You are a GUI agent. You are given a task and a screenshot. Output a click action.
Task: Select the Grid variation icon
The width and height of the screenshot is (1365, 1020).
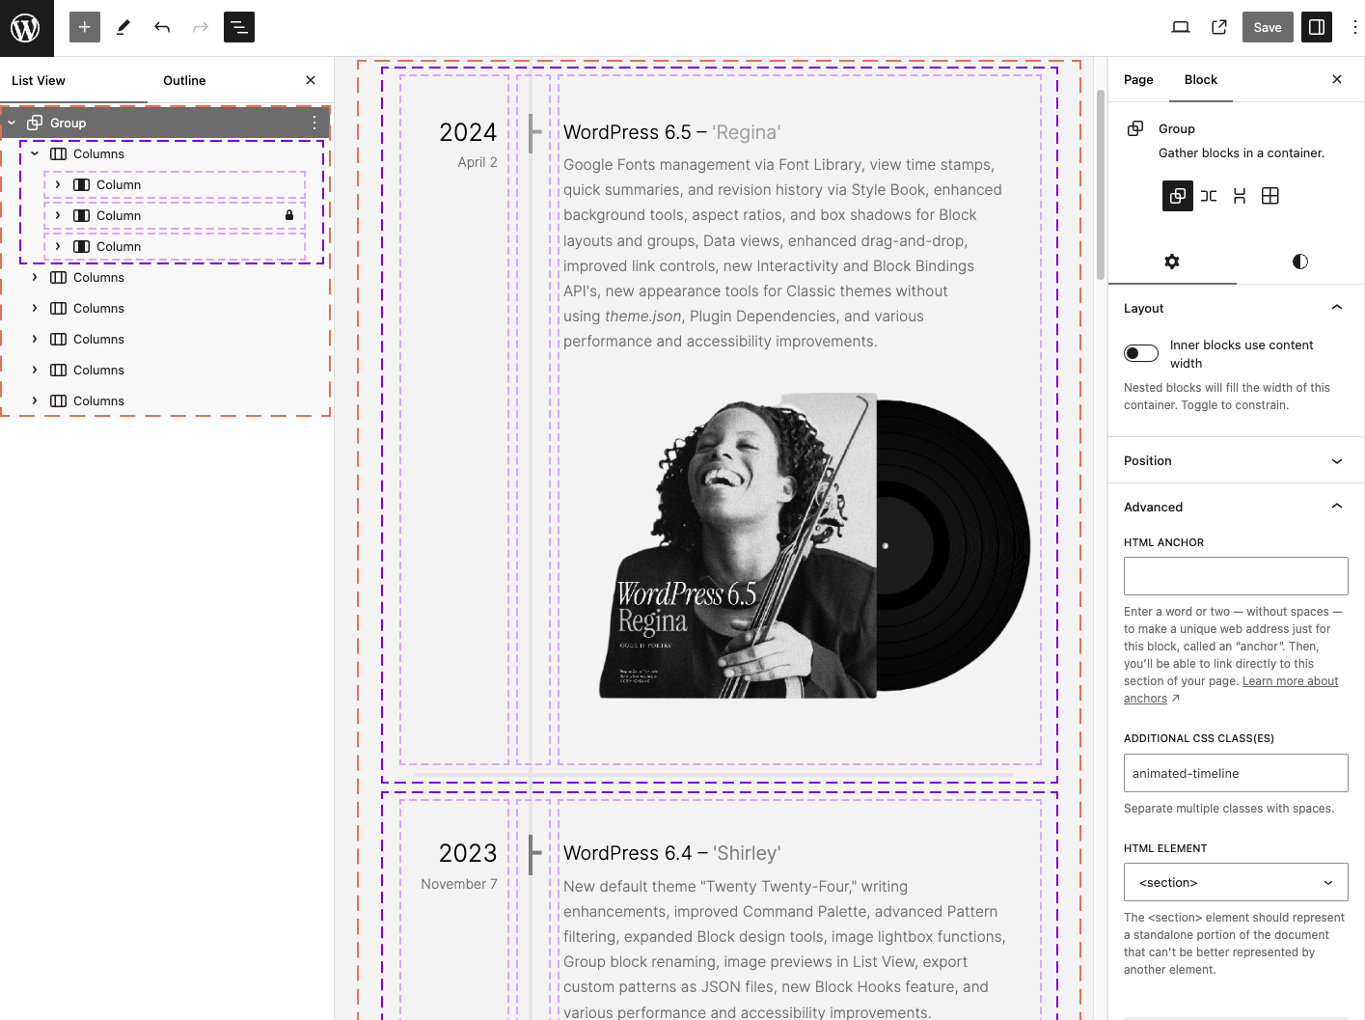tap(1270, 196)
